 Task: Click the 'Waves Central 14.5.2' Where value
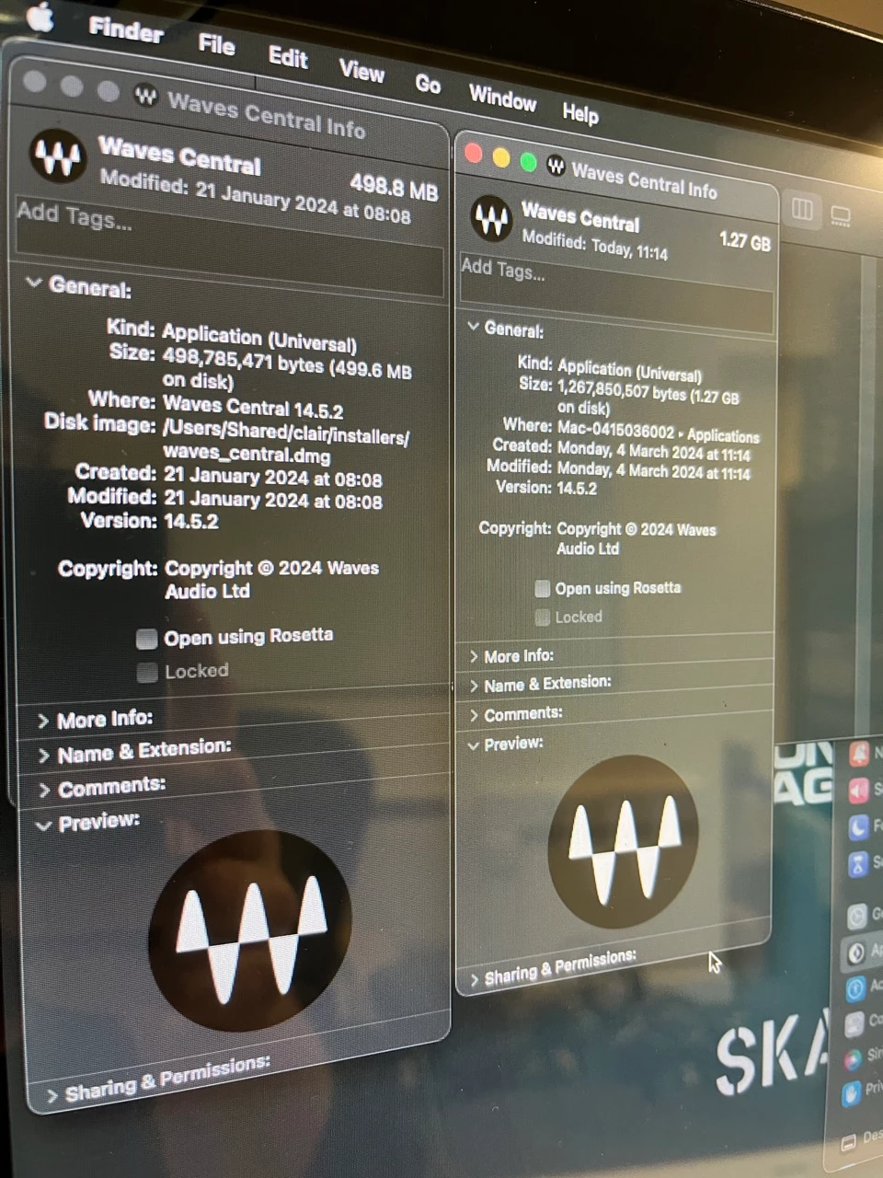(x=253, y=406)
